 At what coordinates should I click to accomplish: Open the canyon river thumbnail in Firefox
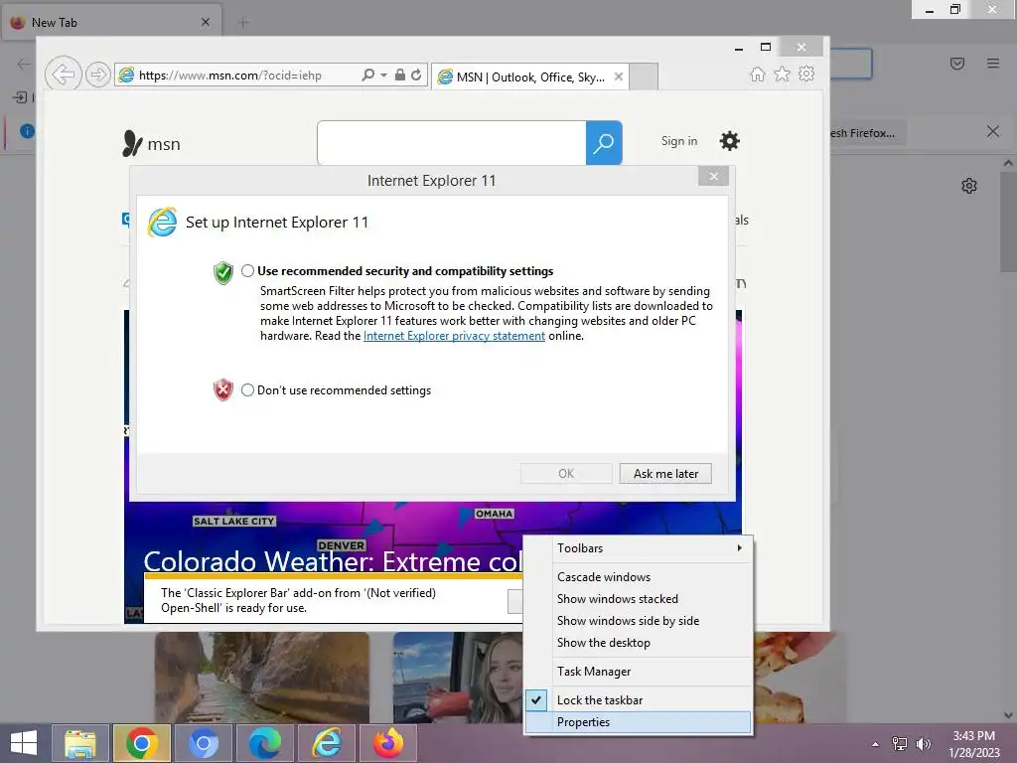pyautogui.click(x=262, y=678)
